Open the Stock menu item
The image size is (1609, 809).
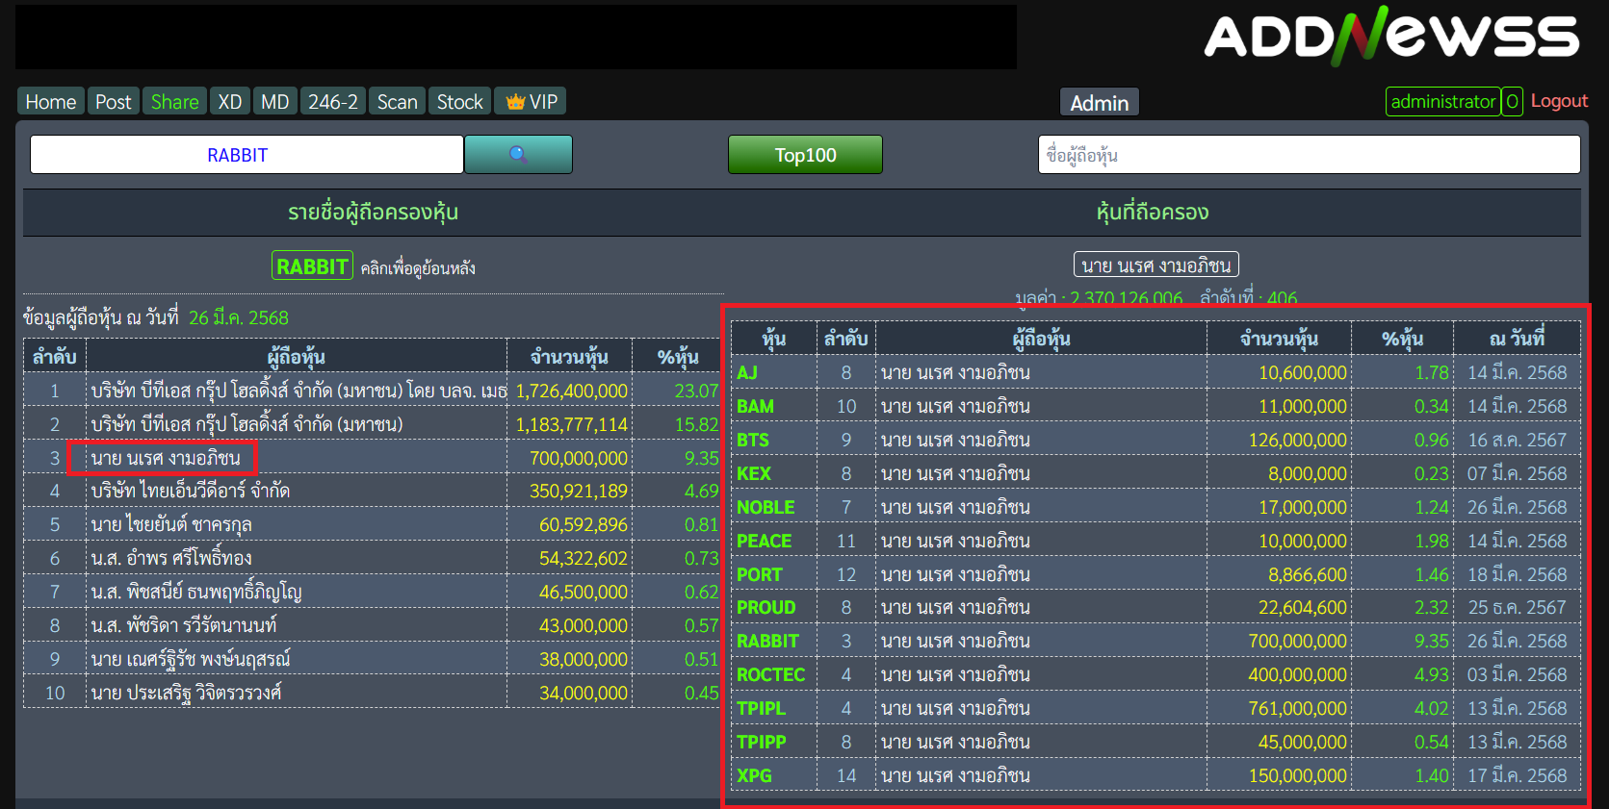tap(460, 101)
